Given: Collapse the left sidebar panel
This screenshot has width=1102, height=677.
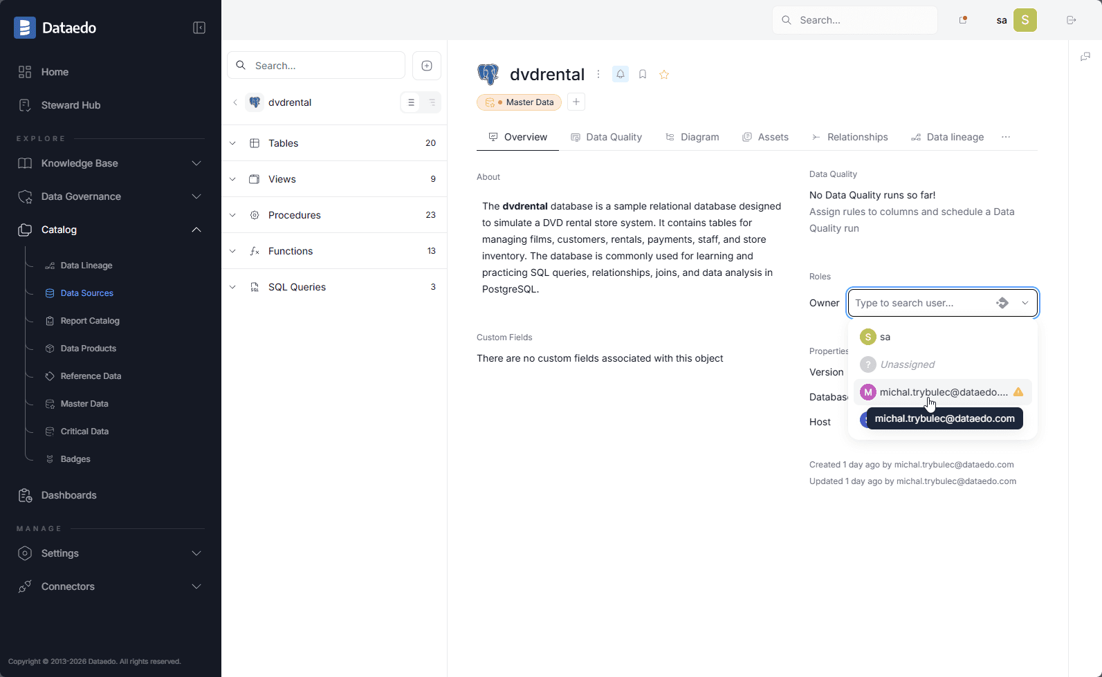Looking at the screenshot, I should tap(199, 28).
